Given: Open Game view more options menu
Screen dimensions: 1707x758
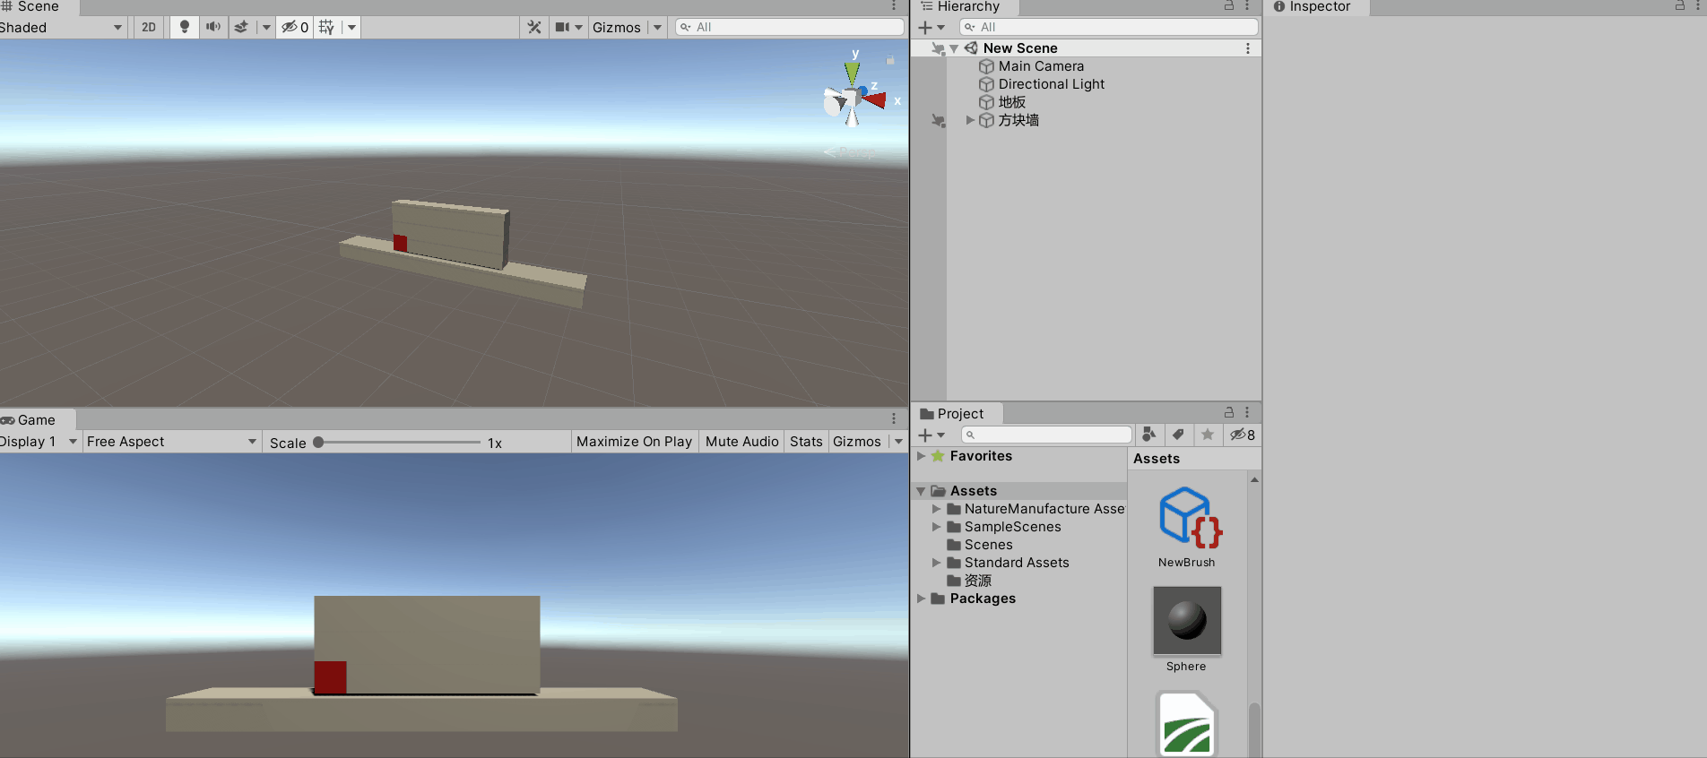Looking at the screenshot, I should click(894, 418).
